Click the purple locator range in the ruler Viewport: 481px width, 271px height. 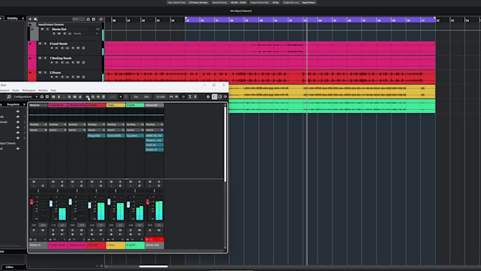(x=310, y=20)
